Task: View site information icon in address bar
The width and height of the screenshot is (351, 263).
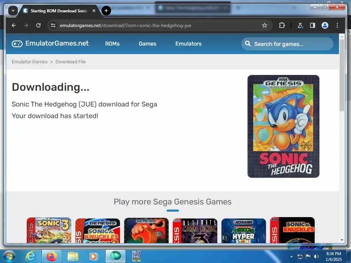Action: 53,25
